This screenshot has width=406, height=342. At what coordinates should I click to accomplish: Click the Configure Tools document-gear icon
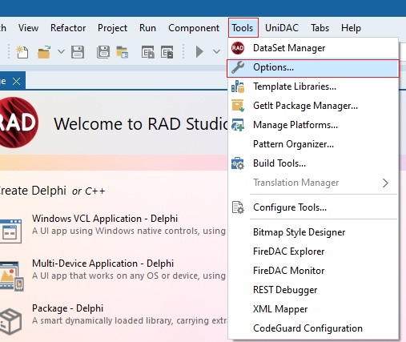click(x=238, y=207)
